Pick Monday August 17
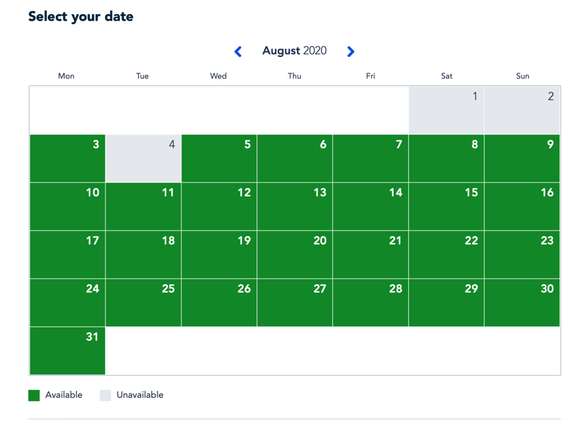Screen dimensions: 582x421 67,255
